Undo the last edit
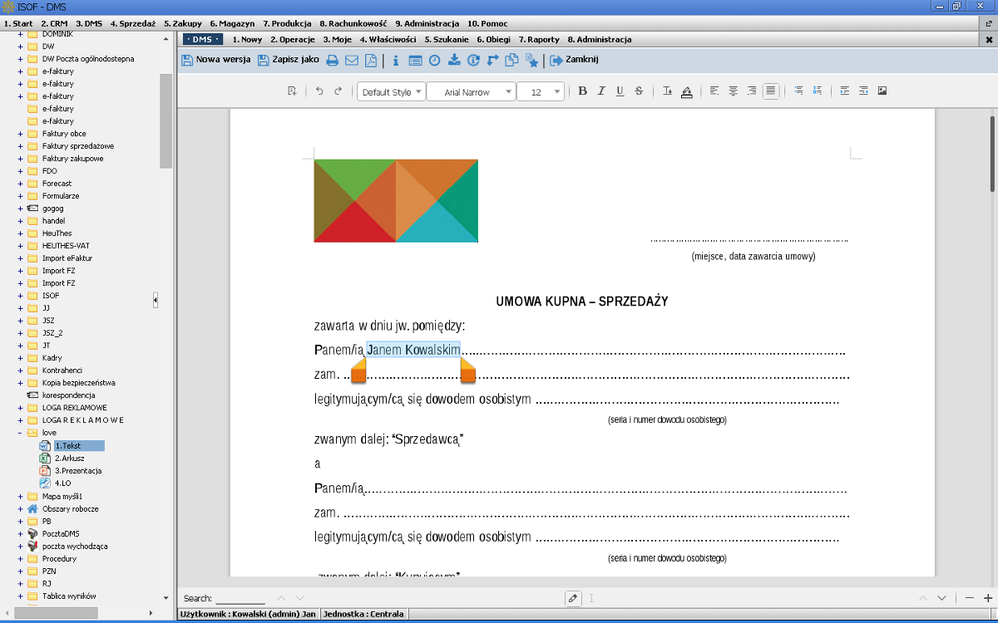This screenshot has height=623, width=998. point(319,91)
